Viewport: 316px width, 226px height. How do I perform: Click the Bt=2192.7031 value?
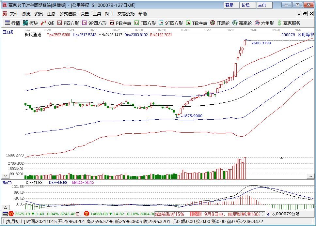(161, 35)
